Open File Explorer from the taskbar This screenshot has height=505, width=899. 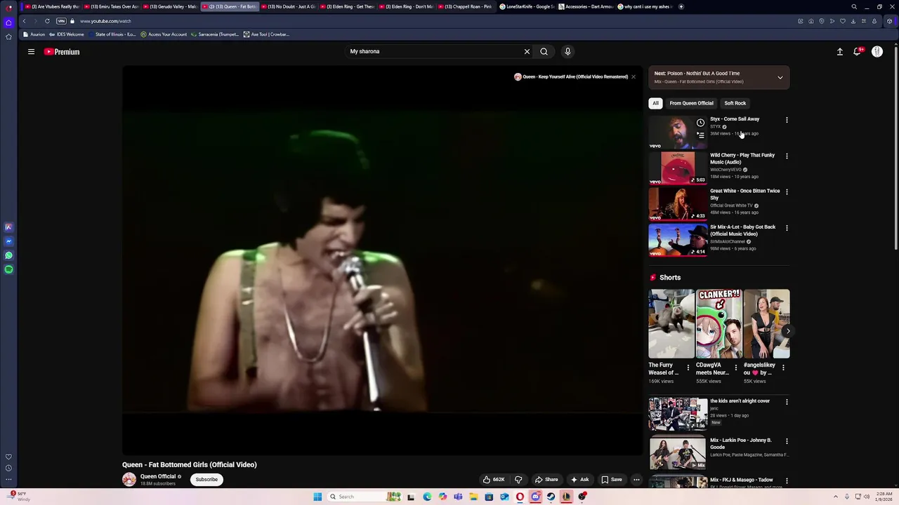click(473, 497)
